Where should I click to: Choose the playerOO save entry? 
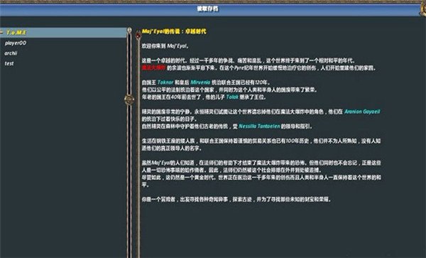click(16, 43)
